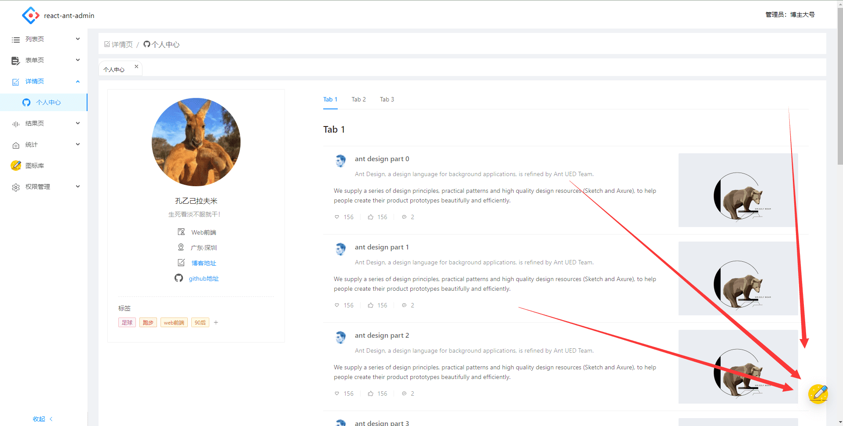Switch to Tab 1

[x=330, y=100]
